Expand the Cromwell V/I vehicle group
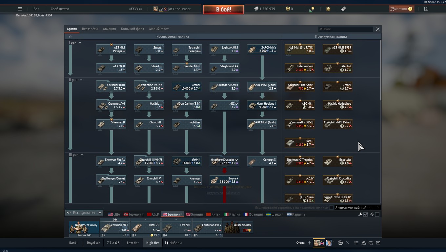The width and height of the screenshot is (446, 252). [x=111, y=105]
